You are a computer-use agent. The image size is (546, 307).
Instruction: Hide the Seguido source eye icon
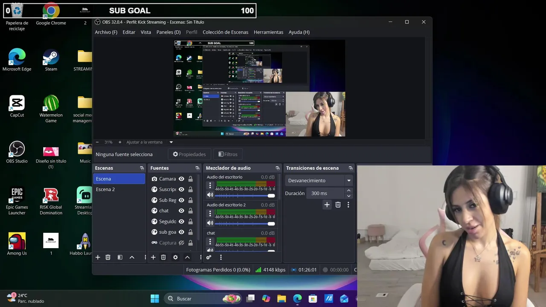(x=181, y=221)
